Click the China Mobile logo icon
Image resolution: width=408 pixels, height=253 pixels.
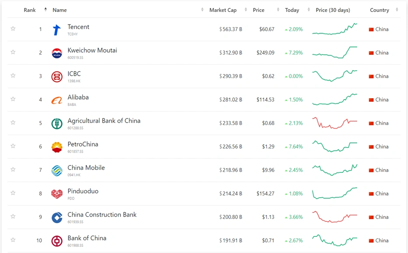click(x=57, y=171)
